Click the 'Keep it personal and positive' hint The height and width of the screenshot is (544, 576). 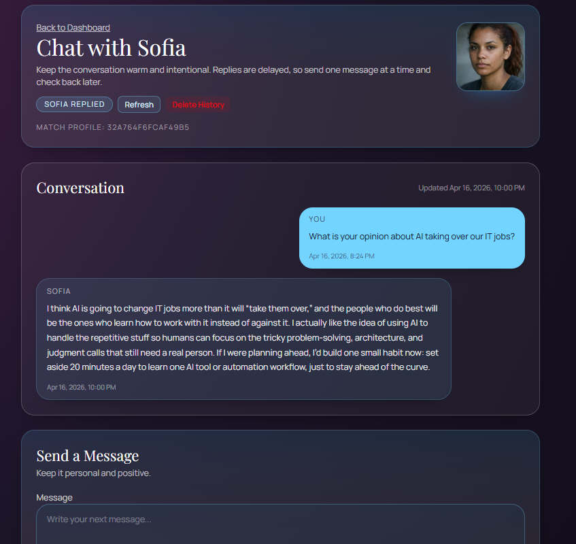93,473
